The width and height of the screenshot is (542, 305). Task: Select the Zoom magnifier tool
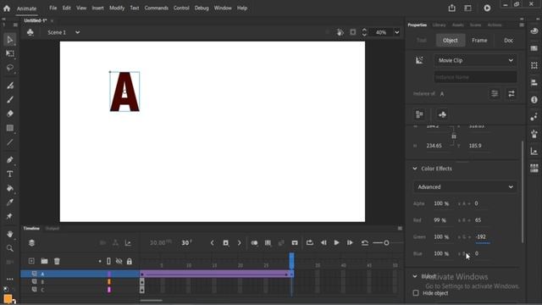pyautogui.click(x=9, y=248)
